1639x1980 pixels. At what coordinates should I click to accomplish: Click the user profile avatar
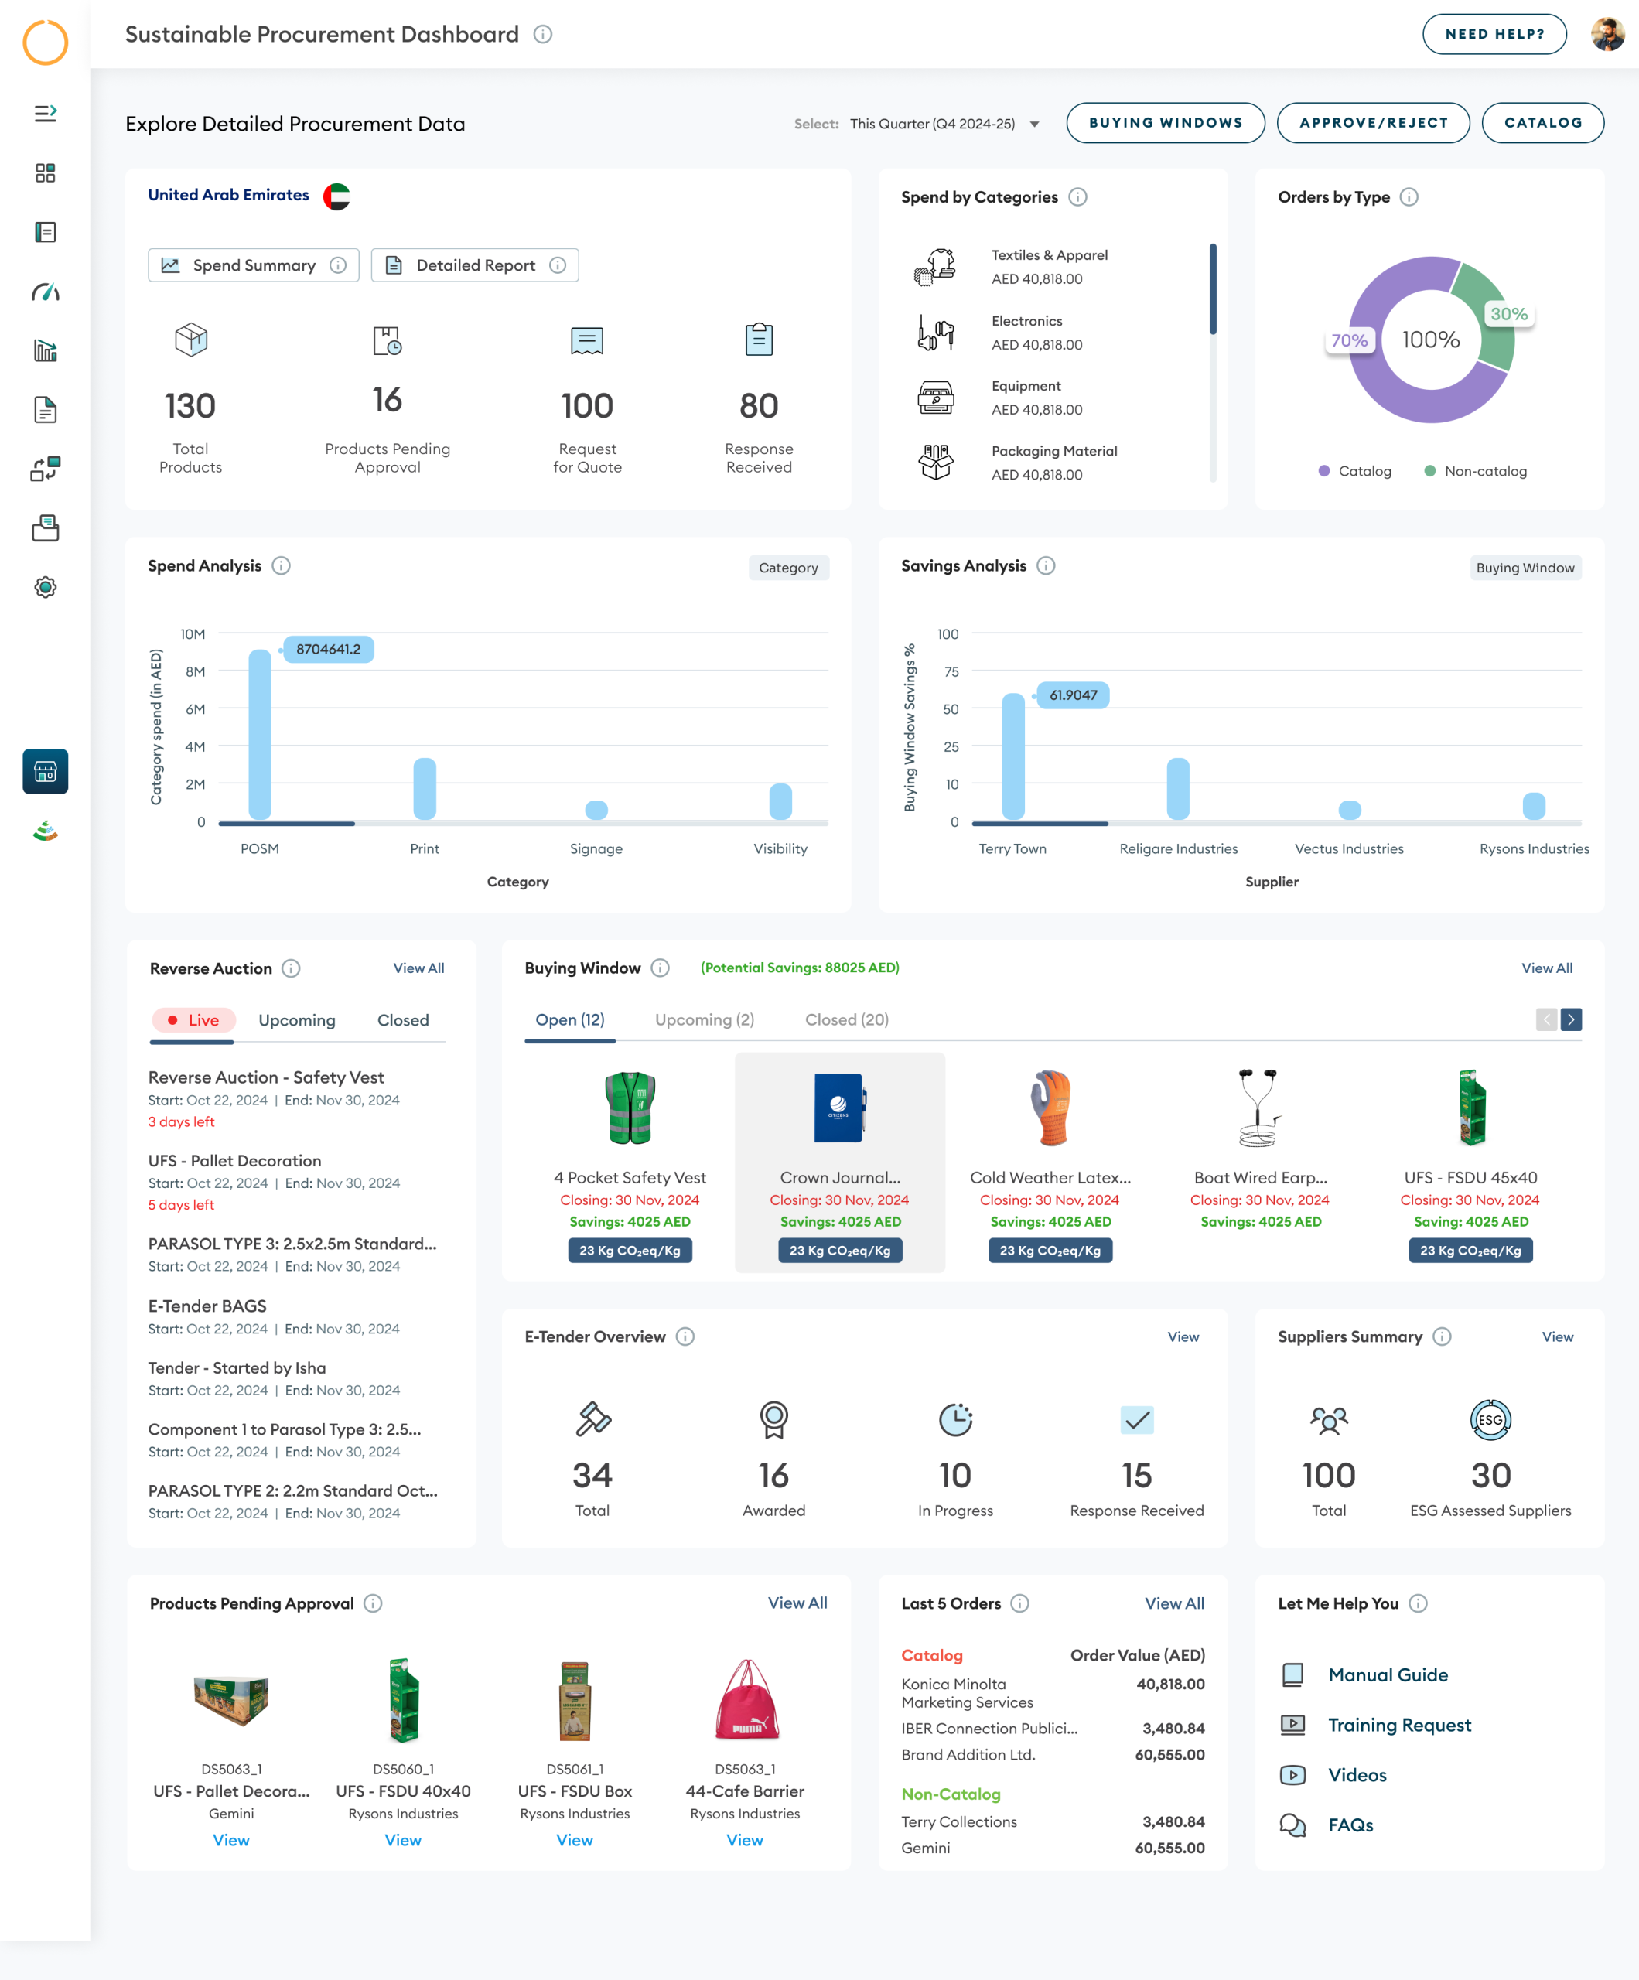tap(1607, 35)
